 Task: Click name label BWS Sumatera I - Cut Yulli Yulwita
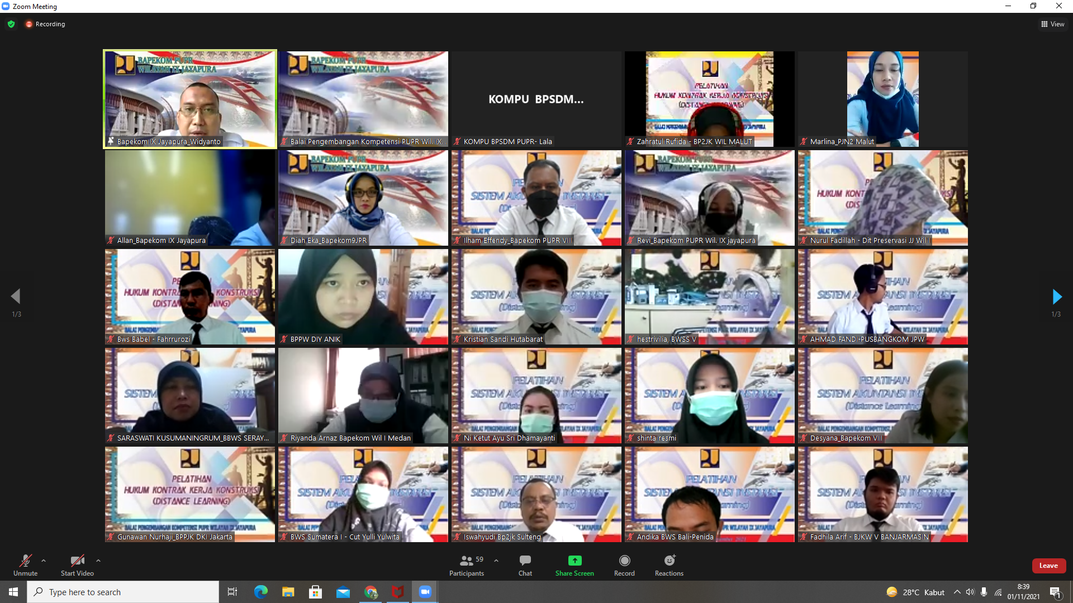pos(345,537)
